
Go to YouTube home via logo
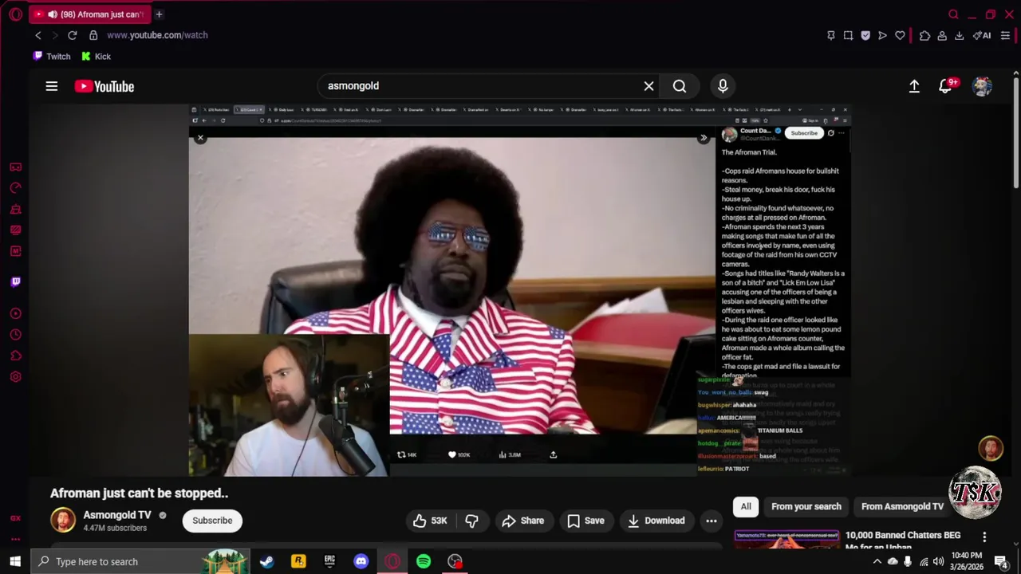(x=104, y=86)
